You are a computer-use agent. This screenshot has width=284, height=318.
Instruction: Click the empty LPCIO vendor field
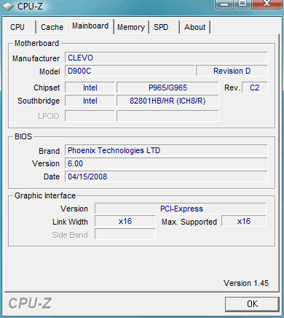coord(90,116)
